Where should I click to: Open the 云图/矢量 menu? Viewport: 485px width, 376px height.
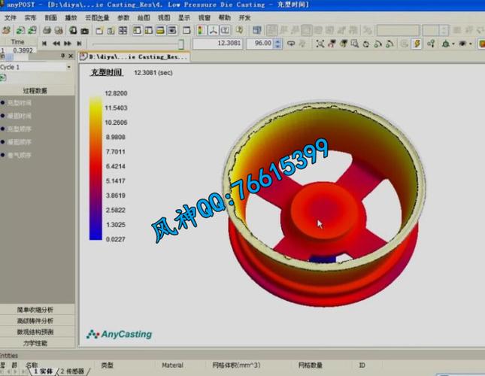point(96,17)
